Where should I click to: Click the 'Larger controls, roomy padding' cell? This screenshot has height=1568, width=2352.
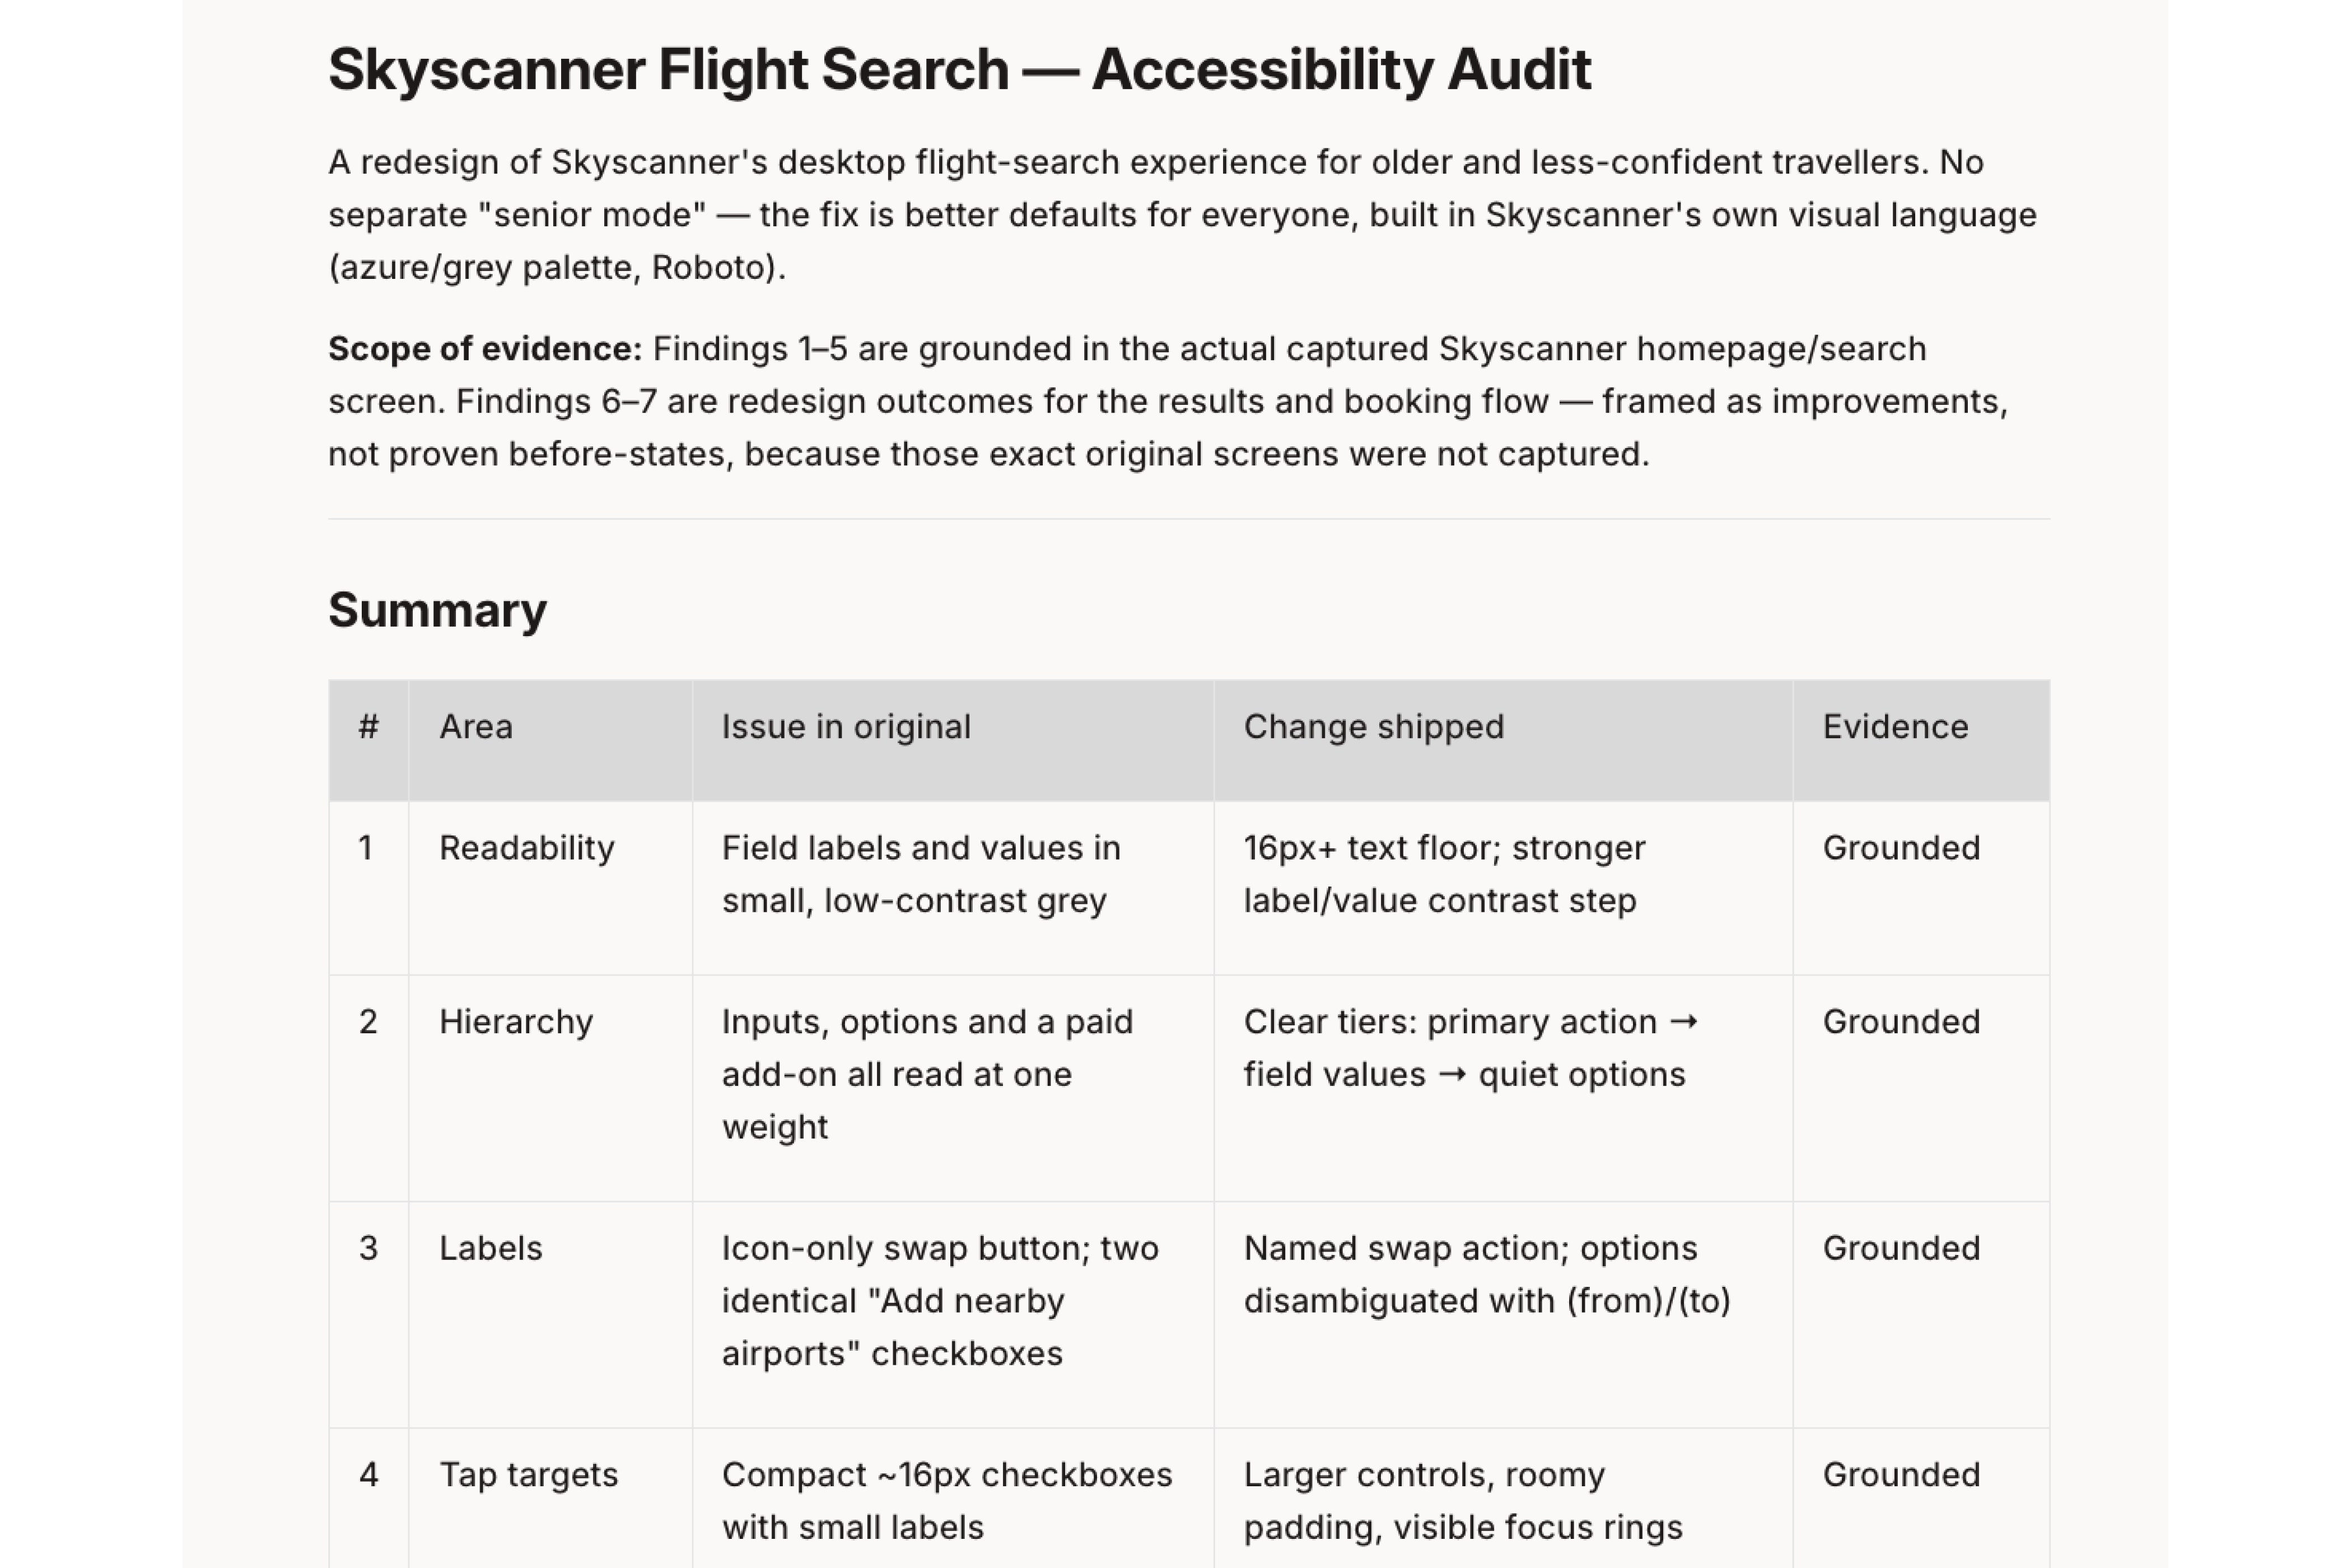1503,1498
